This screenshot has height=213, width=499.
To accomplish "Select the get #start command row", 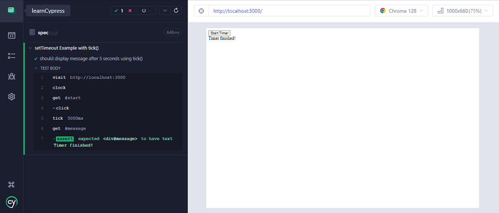I will (x=108, y=98).
